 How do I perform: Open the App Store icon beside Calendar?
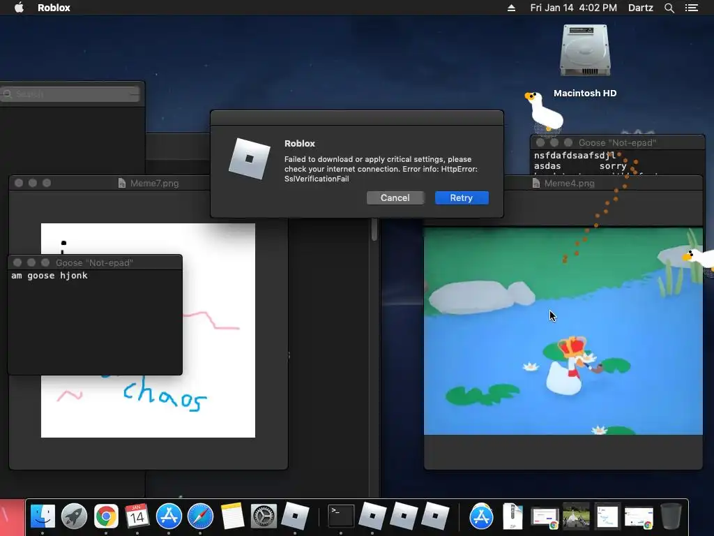tap(169, 516)
